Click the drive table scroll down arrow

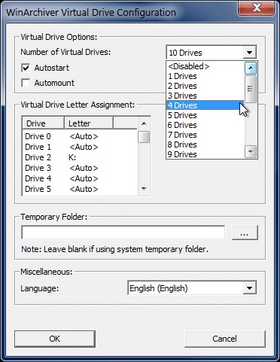[x=144, y=189]
